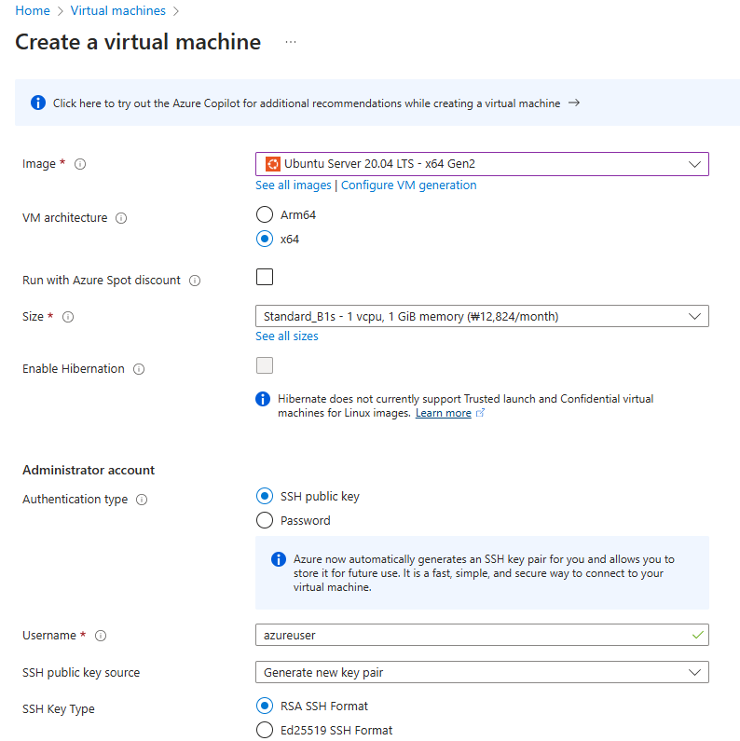The image size is (740, 741).
Task: Click the SSH Key Type label
Action: pyautogui.click(x=59, y=709)
